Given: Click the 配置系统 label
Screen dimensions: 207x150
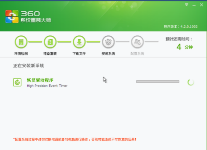Looking at the screenshot, I should [x=137, y=53].
